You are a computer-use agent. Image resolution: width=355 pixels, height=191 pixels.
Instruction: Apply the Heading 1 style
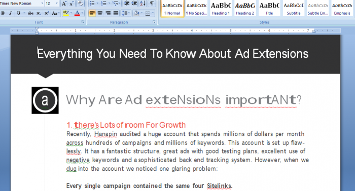221,9
